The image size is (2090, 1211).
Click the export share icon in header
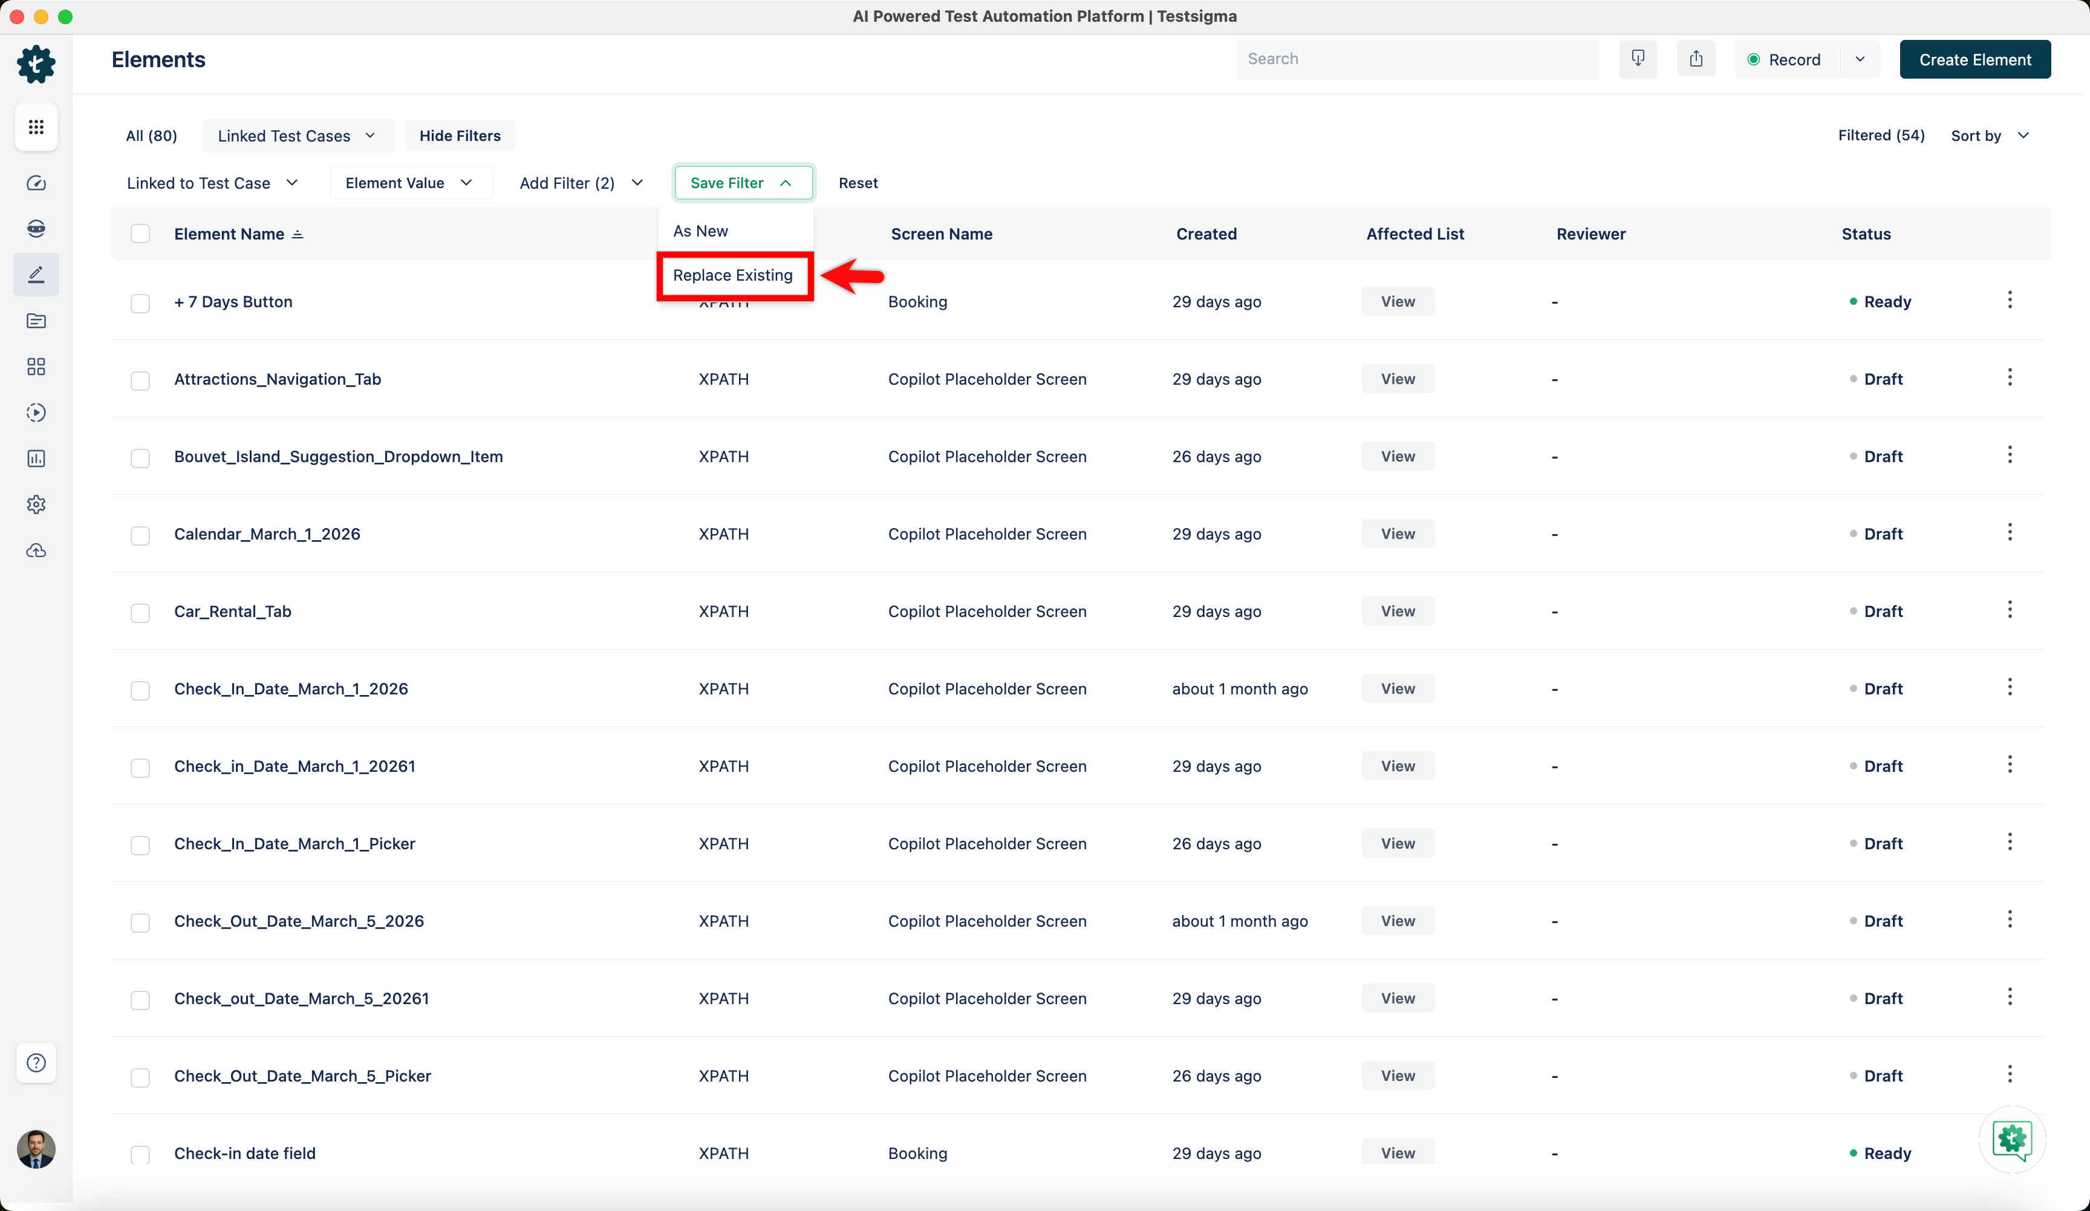pos(1695,59)
